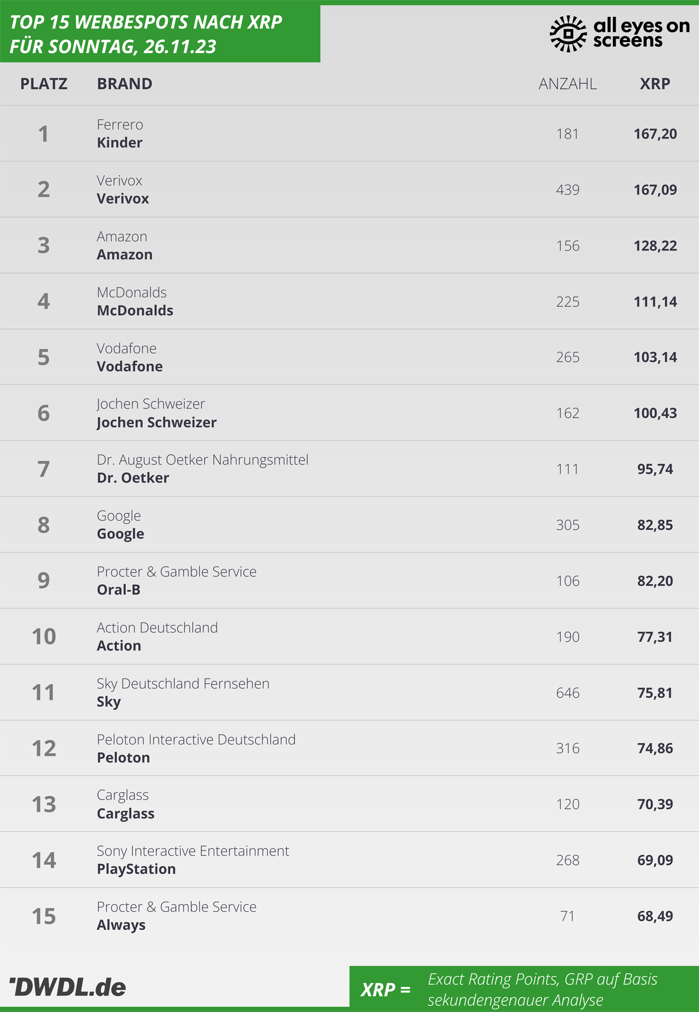The width and height of the screenshot is (699, 1012).
Task: Click the Dr. Oetker brand name
Action: coord(133,478)
